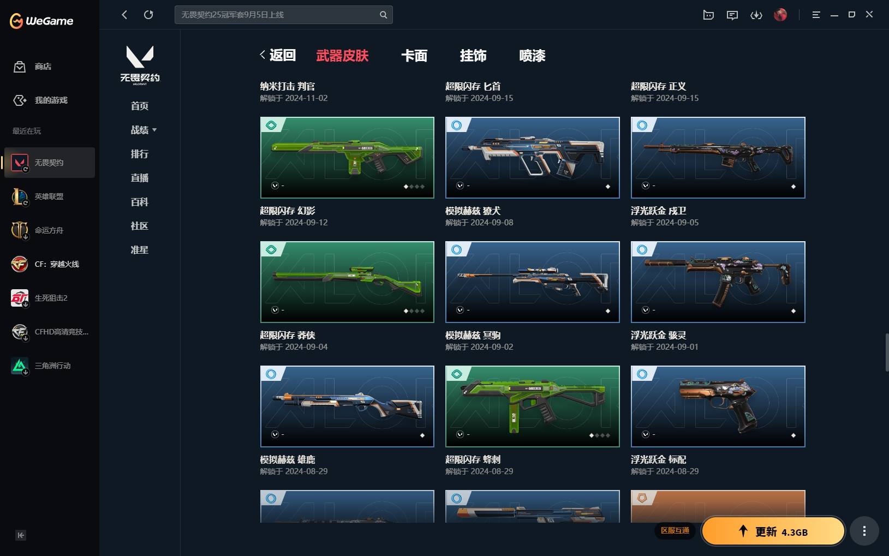889x556 pixels.
Task: Open the folder icon in the top bar
Action: [708, 15]
